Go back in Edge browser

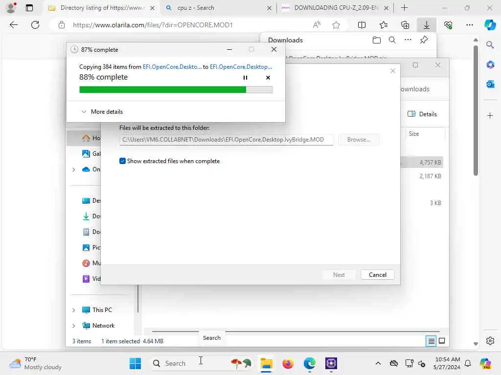(13, 25)
